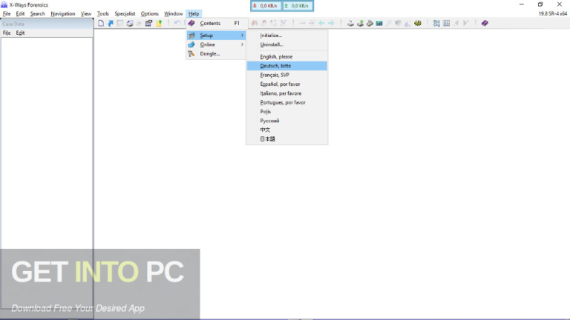
Task: Click the Find text binoculars icon
Action: pos(255,23)
